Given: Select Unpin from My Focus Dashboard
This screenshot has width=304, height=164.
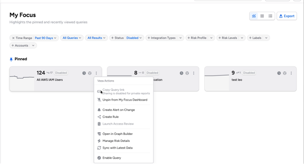Looking at the screenshot, I should [123, 100].
